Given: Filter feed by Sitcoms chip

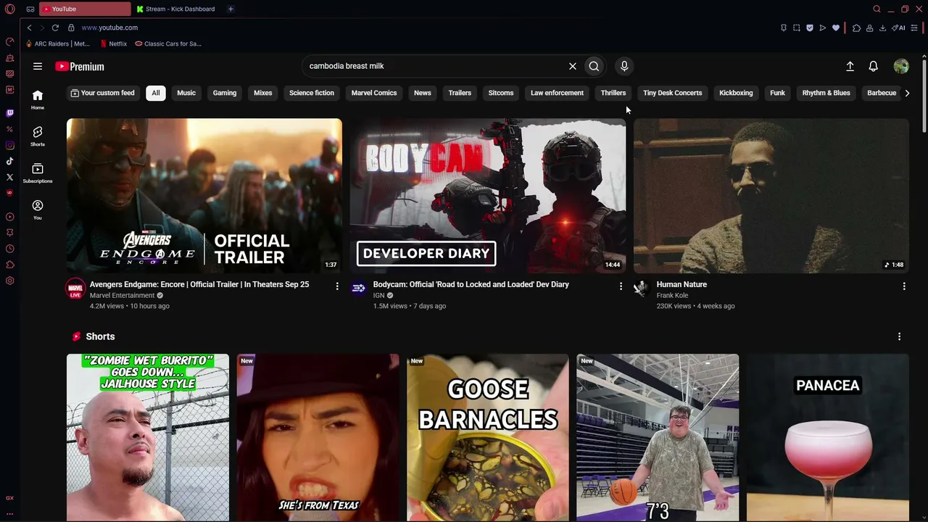Looking at the screenshot, I should [x=501, y=93].
